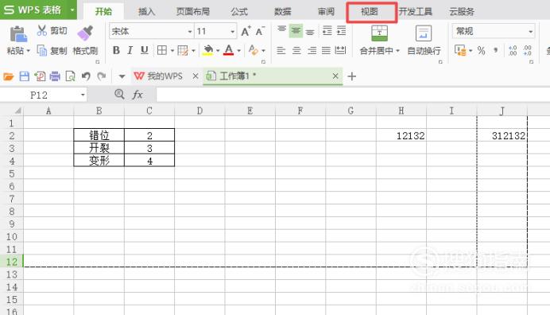Image resolution: width=550 pixels, height=315 pixels.
Task: Click the fx insert function button
Action: coord(137,95)
